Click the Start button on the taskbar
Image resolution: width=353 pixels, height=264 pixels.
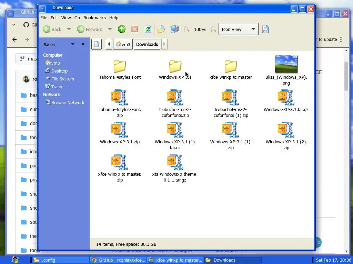coord(15,260)
